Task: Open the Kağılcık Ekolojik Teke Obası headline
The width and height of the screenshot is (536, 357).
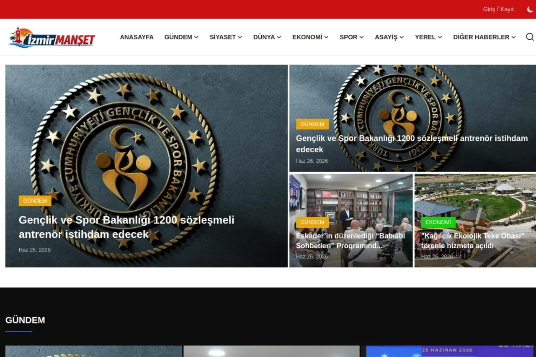Action: click(473, 241)
